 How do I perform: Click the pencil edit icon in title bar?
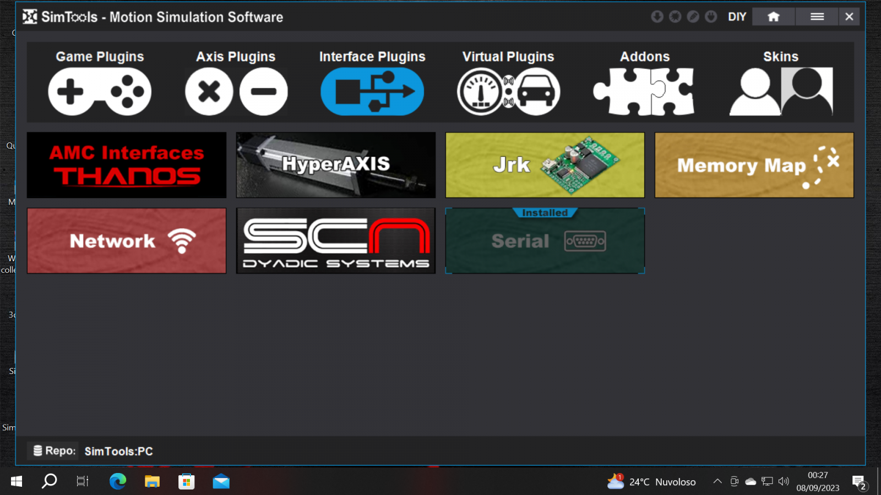tap(693, 16)
